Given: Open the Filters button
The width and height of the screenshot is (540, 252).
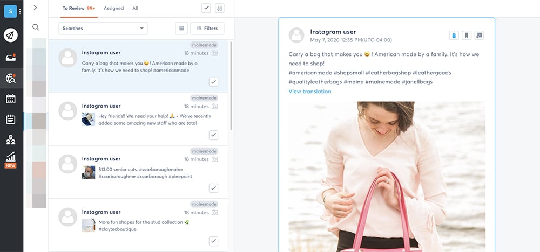Looking at the screenshot, I should (x=207, y=29).
